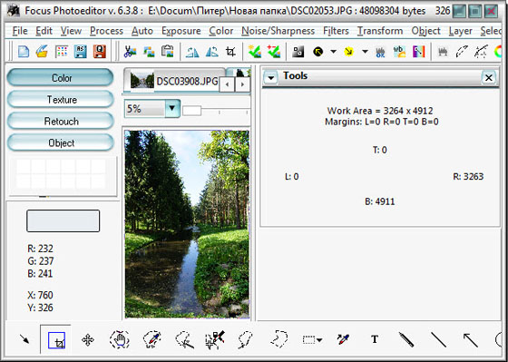Select the move cross-arrows tool
The height and width of the screenshot is (362, 508).
[88, 340]
